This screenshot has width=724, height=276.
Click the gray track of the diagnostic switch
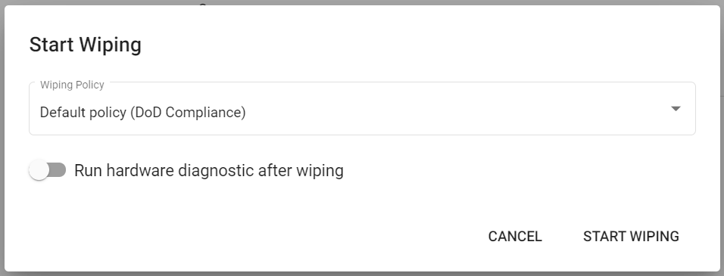(58, 170)
